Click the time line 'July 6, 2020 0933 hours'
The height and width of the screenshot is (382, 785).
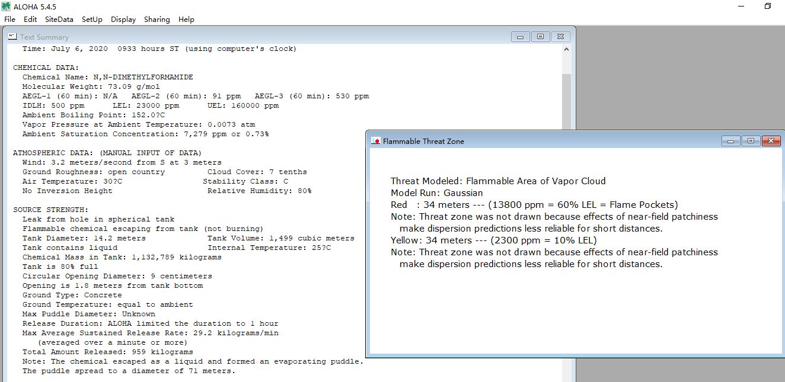tap(159, 49)
